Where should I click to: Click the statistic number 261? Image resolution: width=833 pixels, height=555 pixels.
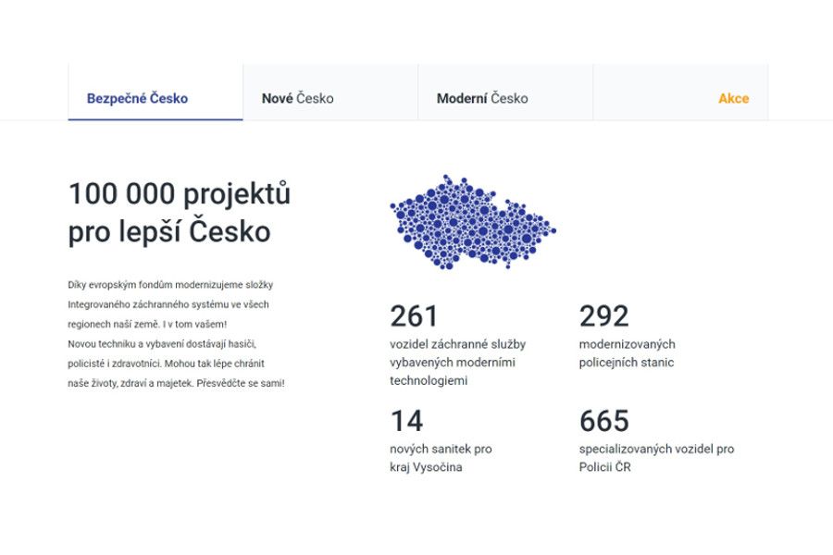(414, 315)
